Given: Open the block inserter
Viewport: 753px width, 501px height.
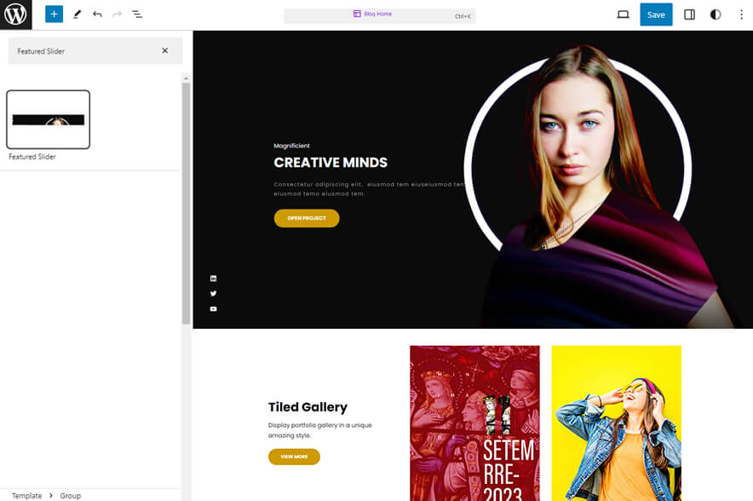Looking at the screenshot, I should click(53, 14).
